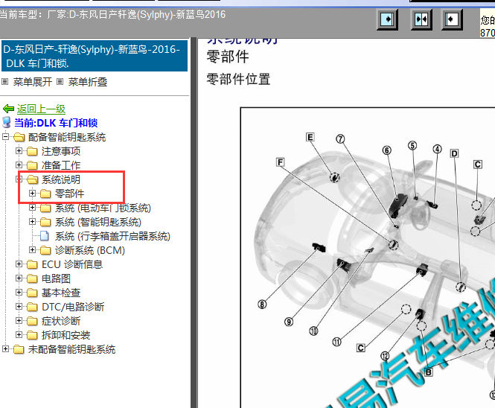The height and width of the screenshot is (408, 495).
Task: Click folder icon of 系统 (电动车门锁系统)
Action: (x=45, y=208)
